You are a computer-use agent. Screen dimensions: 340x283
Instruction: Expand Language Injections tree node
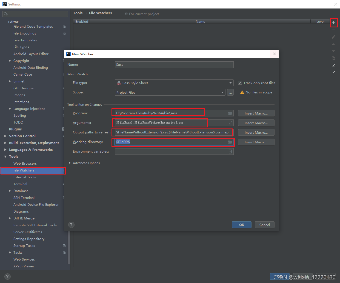(x=10, y=109)
